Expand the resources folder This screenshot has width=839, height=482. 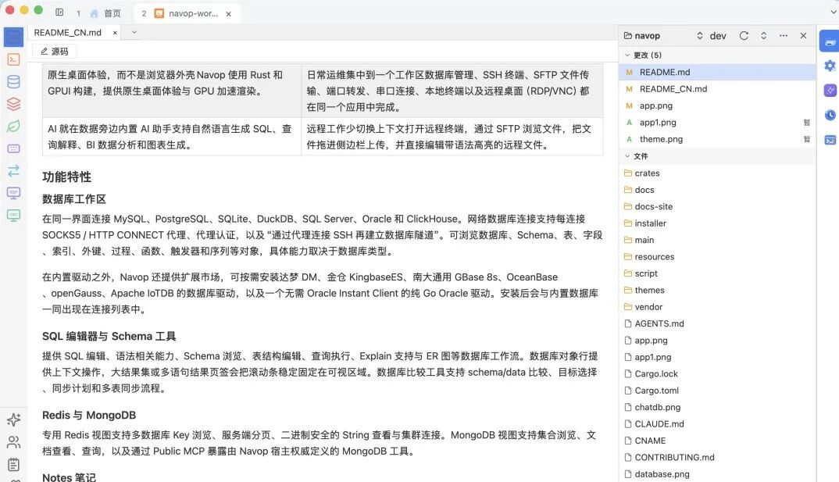pyautogui.click(x=717, y=257)
